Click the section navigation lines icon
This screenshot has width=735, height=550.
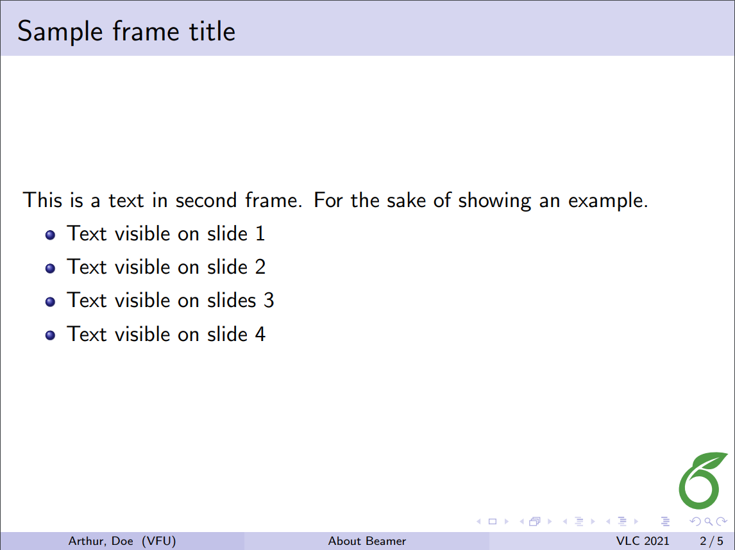click(621, 522)
